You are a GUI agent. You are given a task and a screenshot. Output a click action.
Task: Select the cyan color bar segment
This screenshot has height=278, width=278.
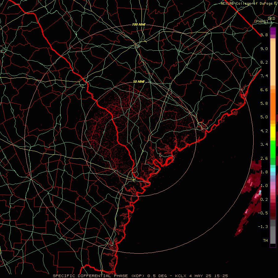pos(273,170)
